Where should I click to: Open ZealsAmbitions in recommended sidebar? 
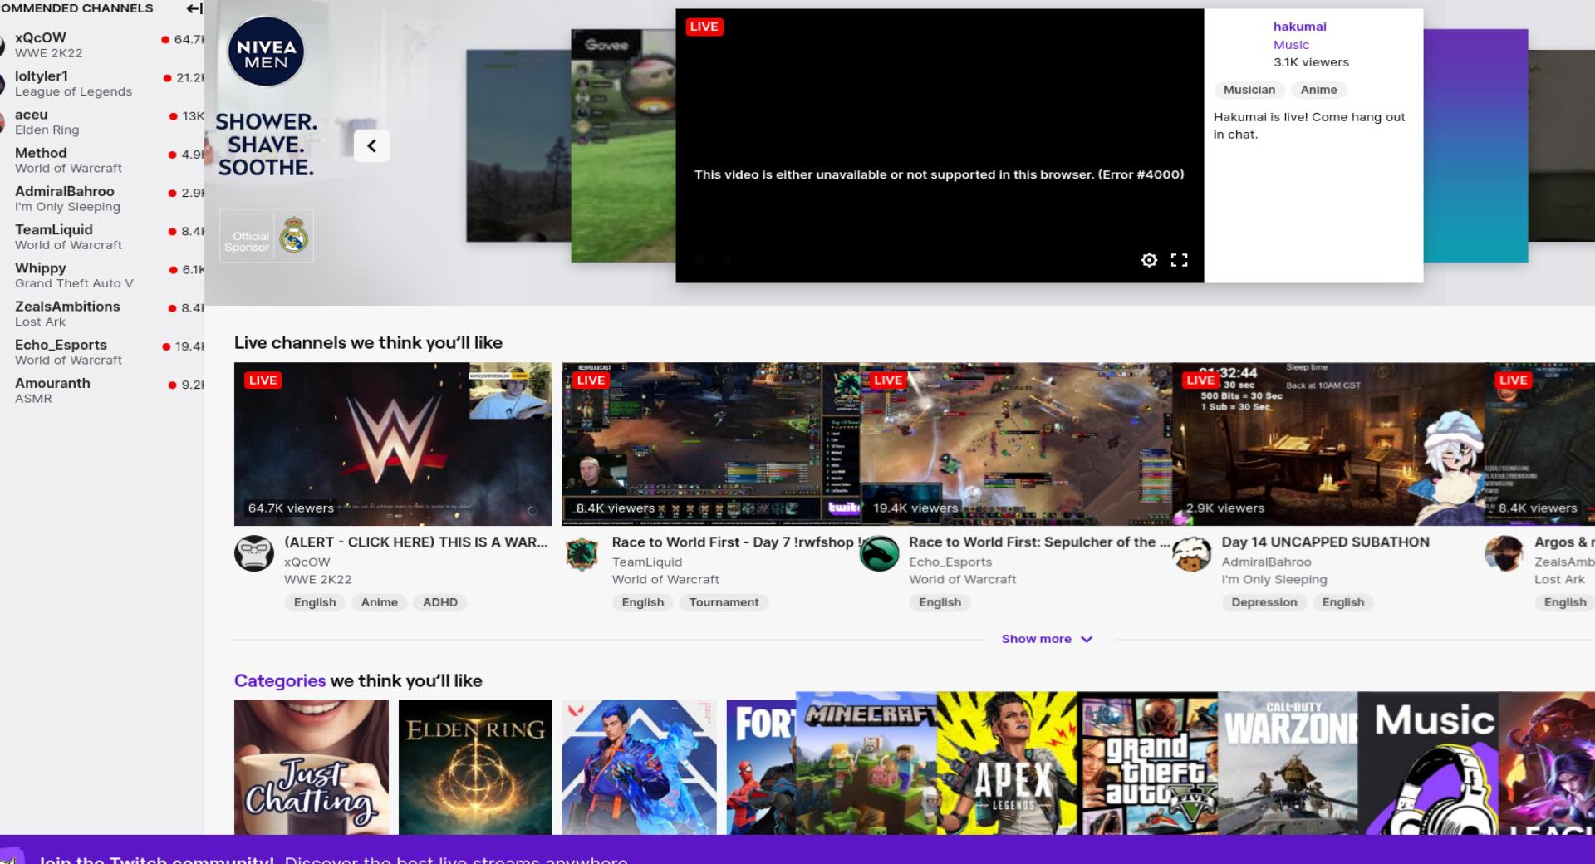tap(102, 313)
